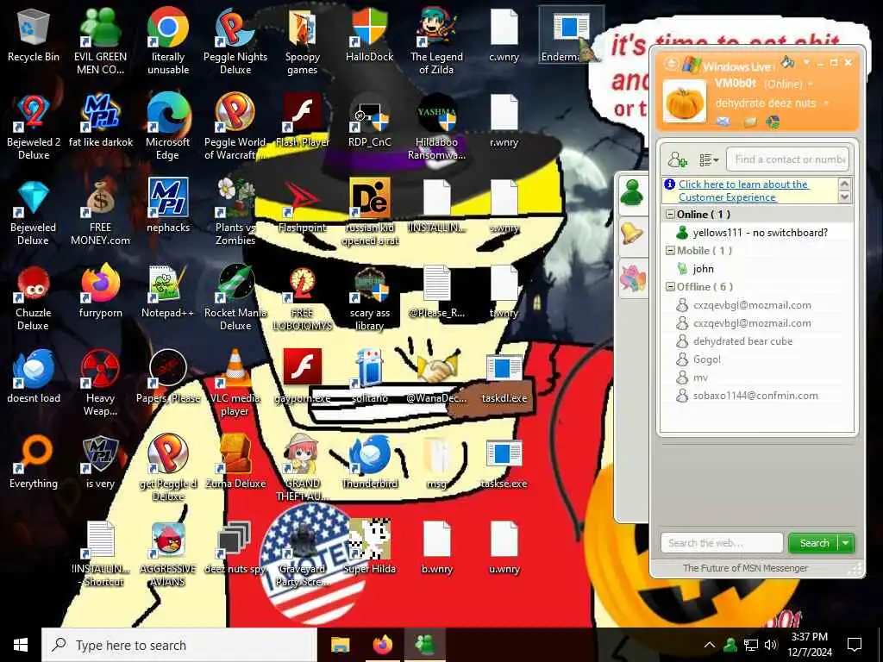Open Super Hilda desktop icon
Screen dimensions: 883x662
click(369, 547)
